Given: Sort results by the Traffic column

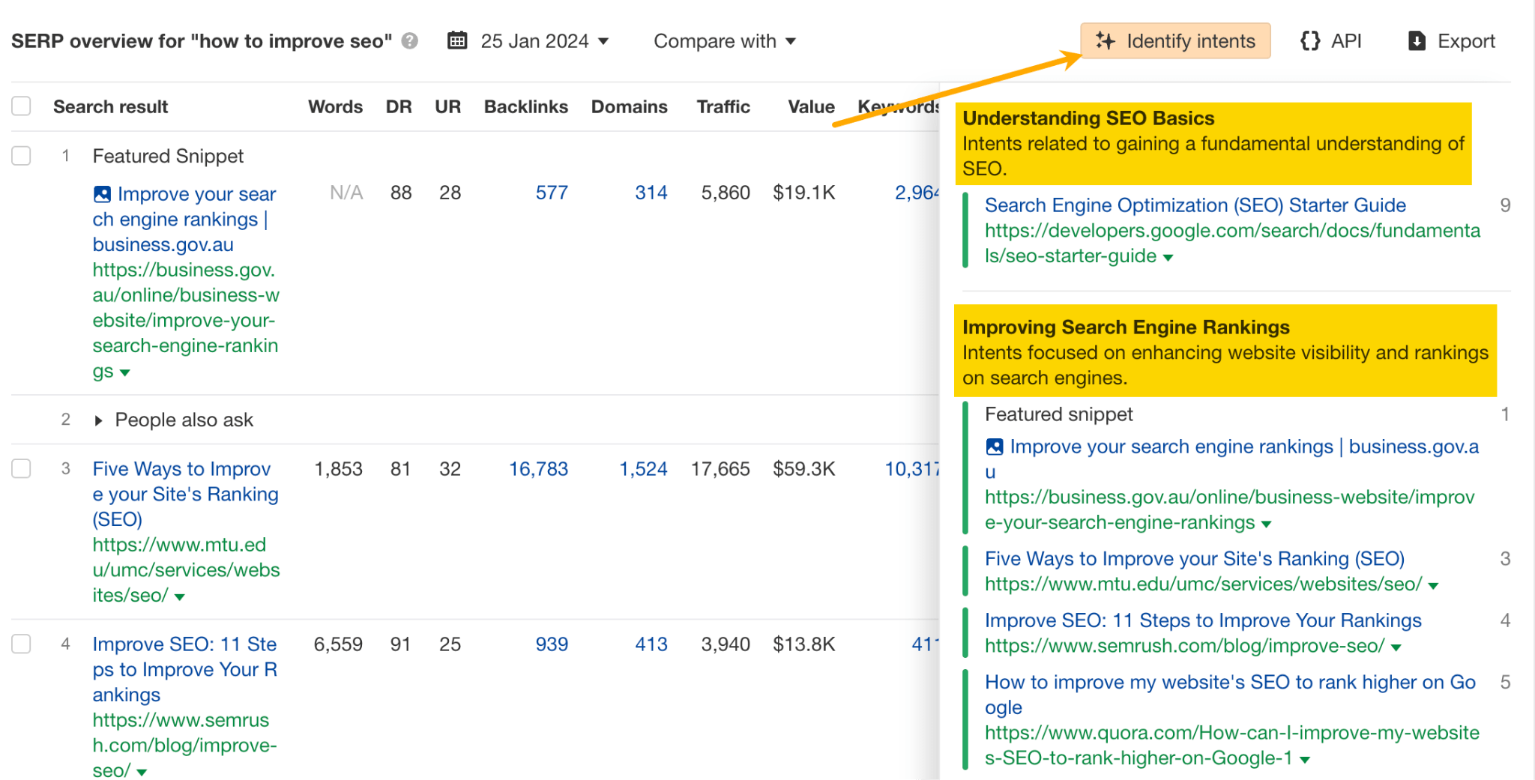Looking at the screenshot, I should tap(723, 106).
